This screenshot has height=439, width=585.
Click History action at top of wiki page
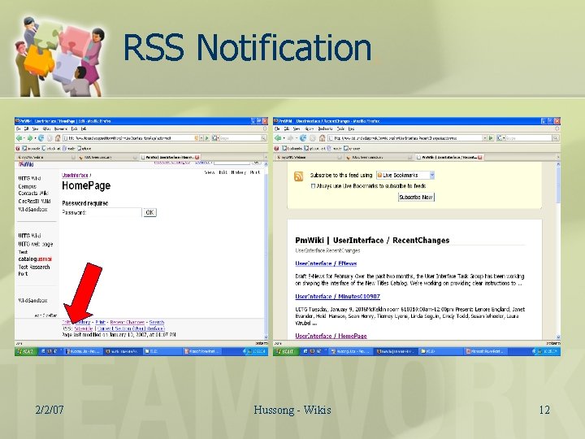[x=238, y=172]
